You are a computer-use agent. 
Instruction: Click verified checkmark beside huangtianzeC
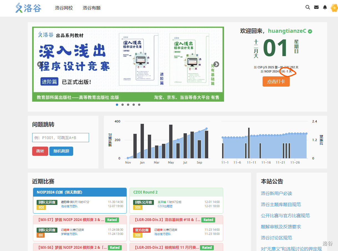(310, 31)
